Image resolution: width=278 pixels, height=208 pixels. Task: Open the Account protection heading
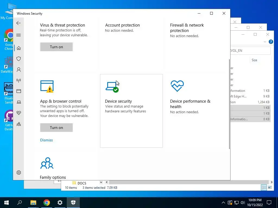[122, 25]
